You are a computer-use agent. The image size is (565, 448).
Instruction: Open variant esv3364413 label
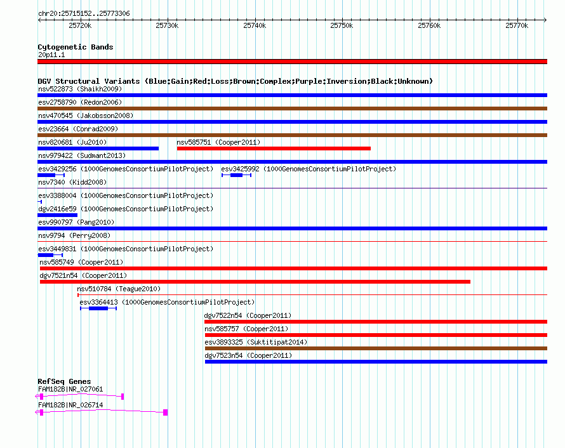[x=167, y=302]
